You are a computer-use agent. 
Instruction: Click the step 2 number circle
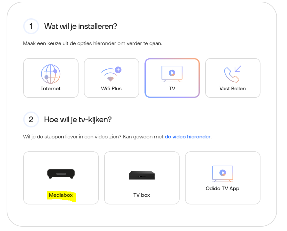(31, 119)
